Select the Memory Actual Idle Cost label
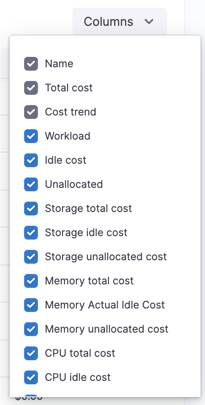205x405 pixels. [x=105, y=305]
